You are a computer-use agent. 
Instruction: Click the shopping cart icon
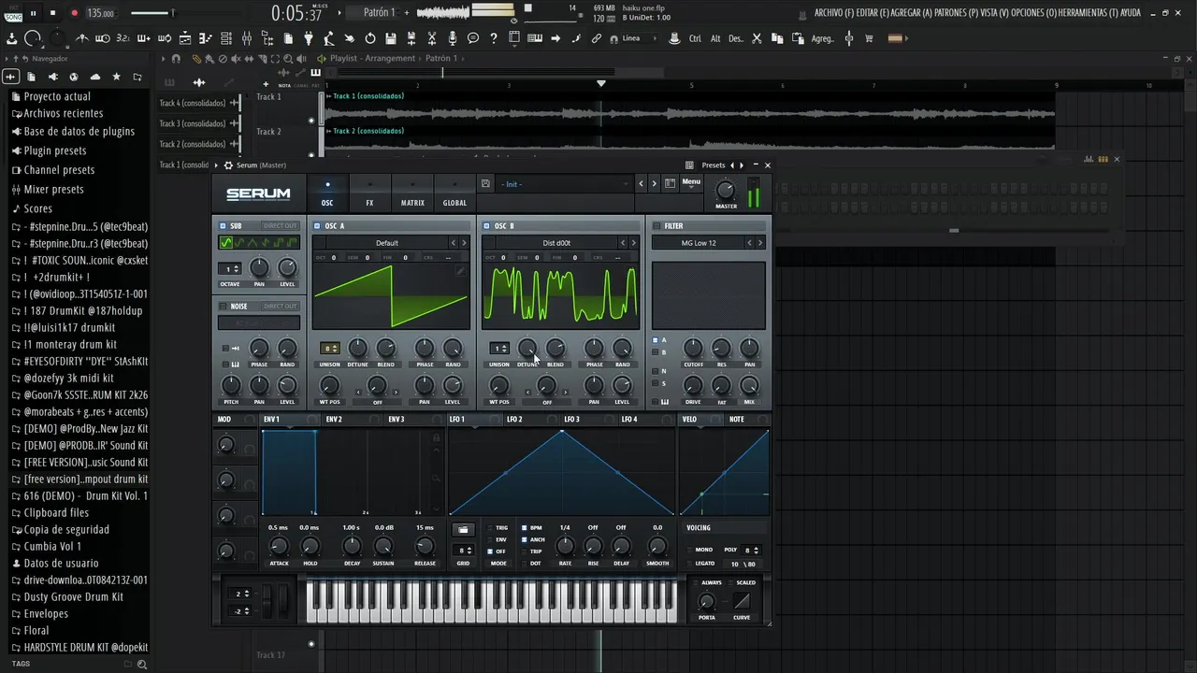coord(869,38)
